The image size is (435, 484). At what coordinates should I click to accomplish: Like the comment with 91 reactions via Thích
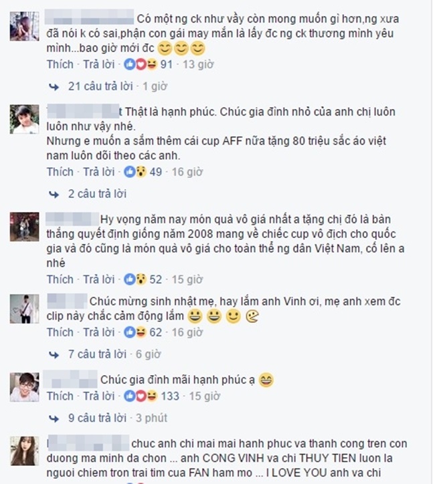pyautogui.click(x=60, y=64)
